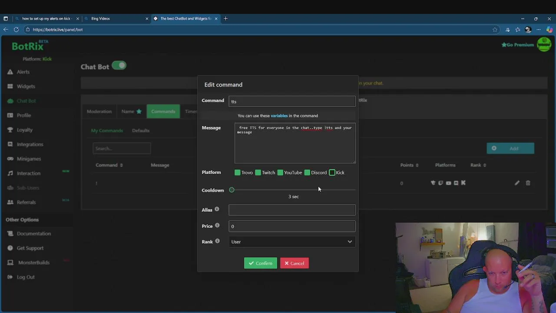Enable the Kick platform checkbox
This screenshot has height=313, width=556.
(x=332, y=173)
